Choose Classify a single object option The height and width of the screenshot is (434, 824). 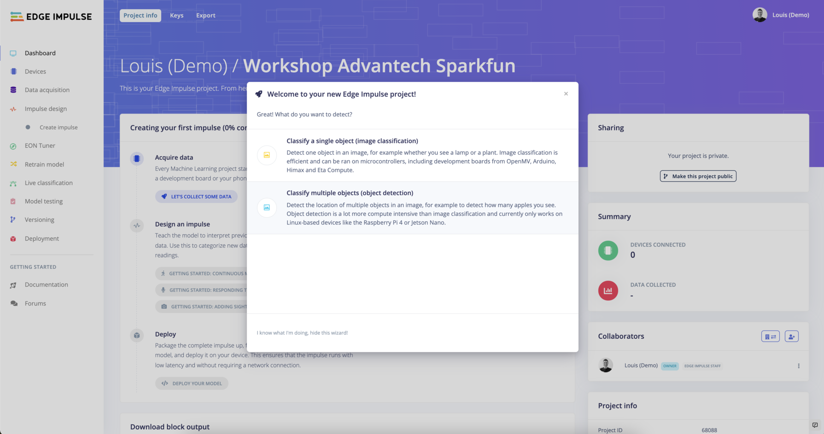pos(413,156)
